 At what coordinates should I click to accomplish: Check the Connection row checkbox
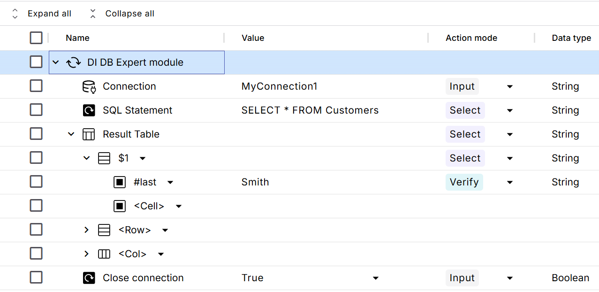[x=36, y=86]
